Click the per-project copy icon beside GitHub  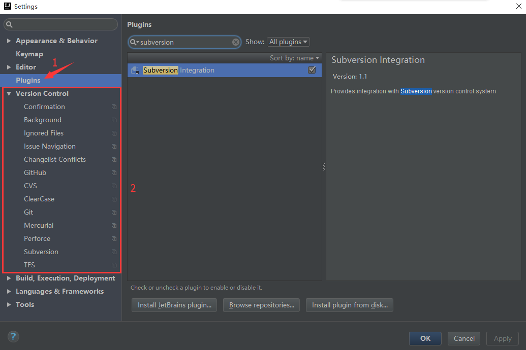tap(114, 173)
